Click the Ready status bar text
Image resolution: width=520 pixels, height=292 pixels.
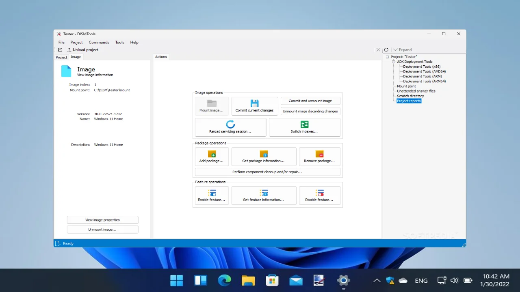click(68, 243)
